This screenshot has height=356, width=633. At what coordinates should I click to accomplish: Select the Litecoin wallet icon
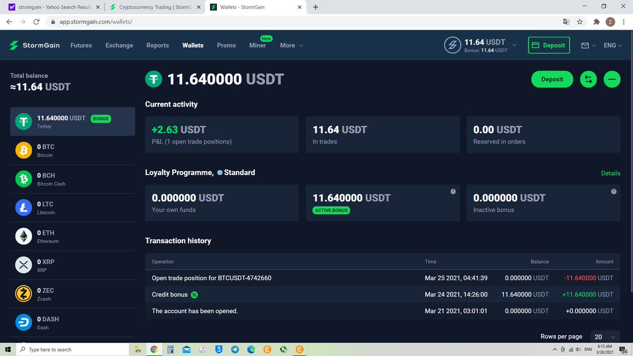(23, 207)
